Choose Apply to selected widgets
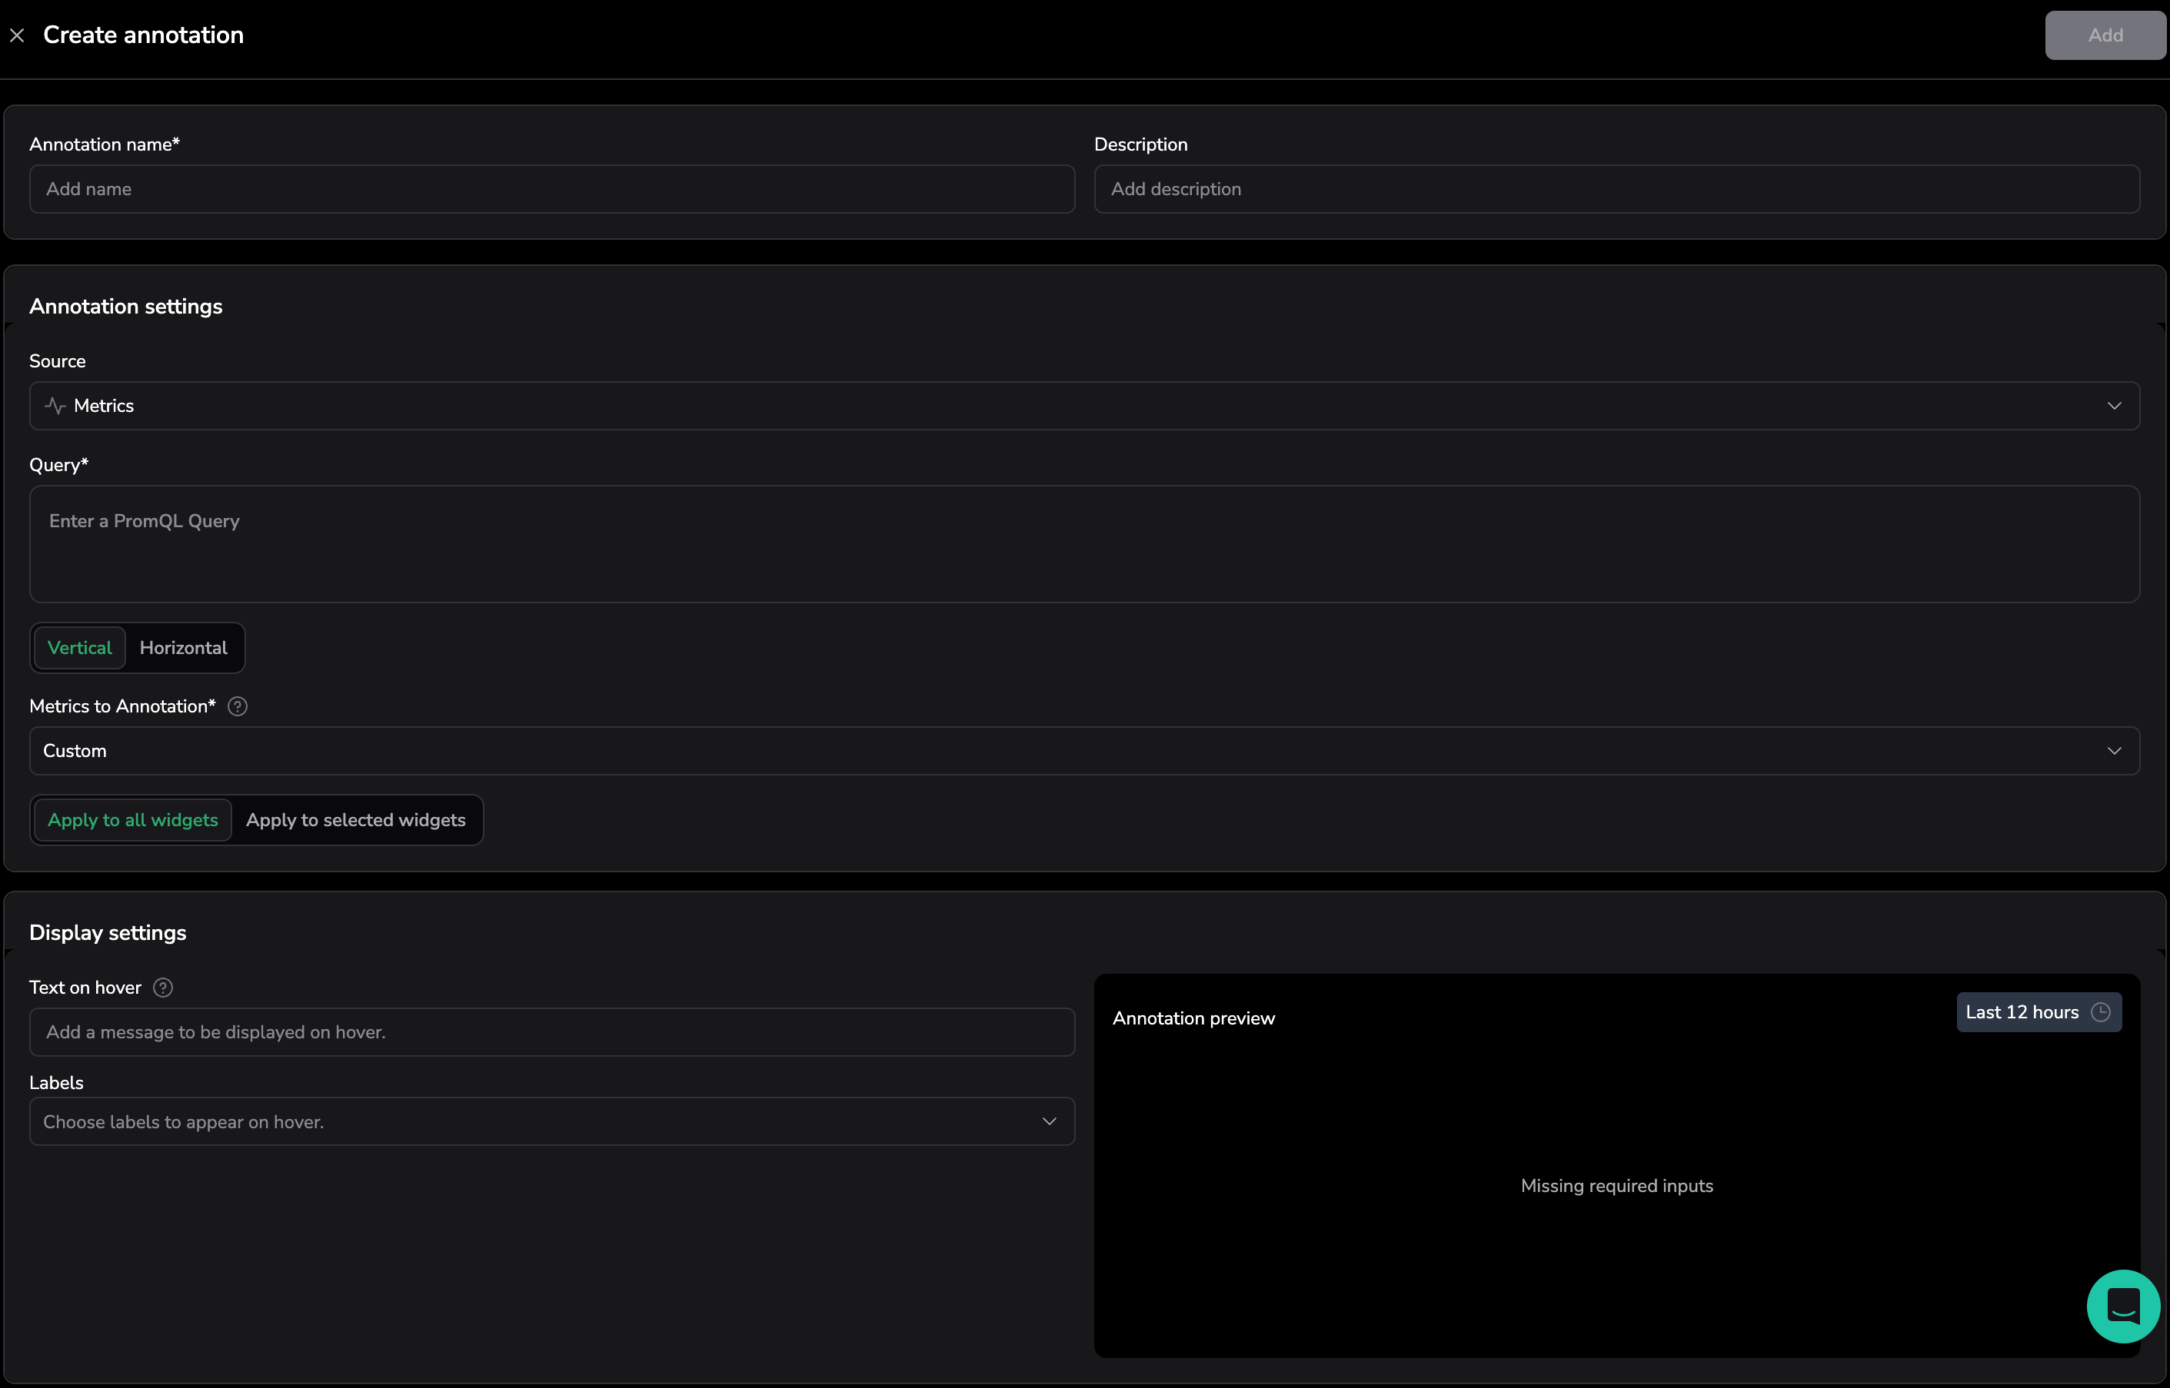This screenshot has height=1388, width=2170. [355, 820]
